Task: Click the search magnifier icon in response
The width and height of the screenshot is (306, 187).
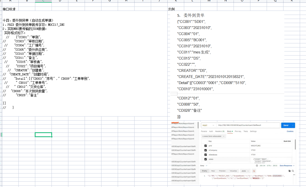Action: 293,171
